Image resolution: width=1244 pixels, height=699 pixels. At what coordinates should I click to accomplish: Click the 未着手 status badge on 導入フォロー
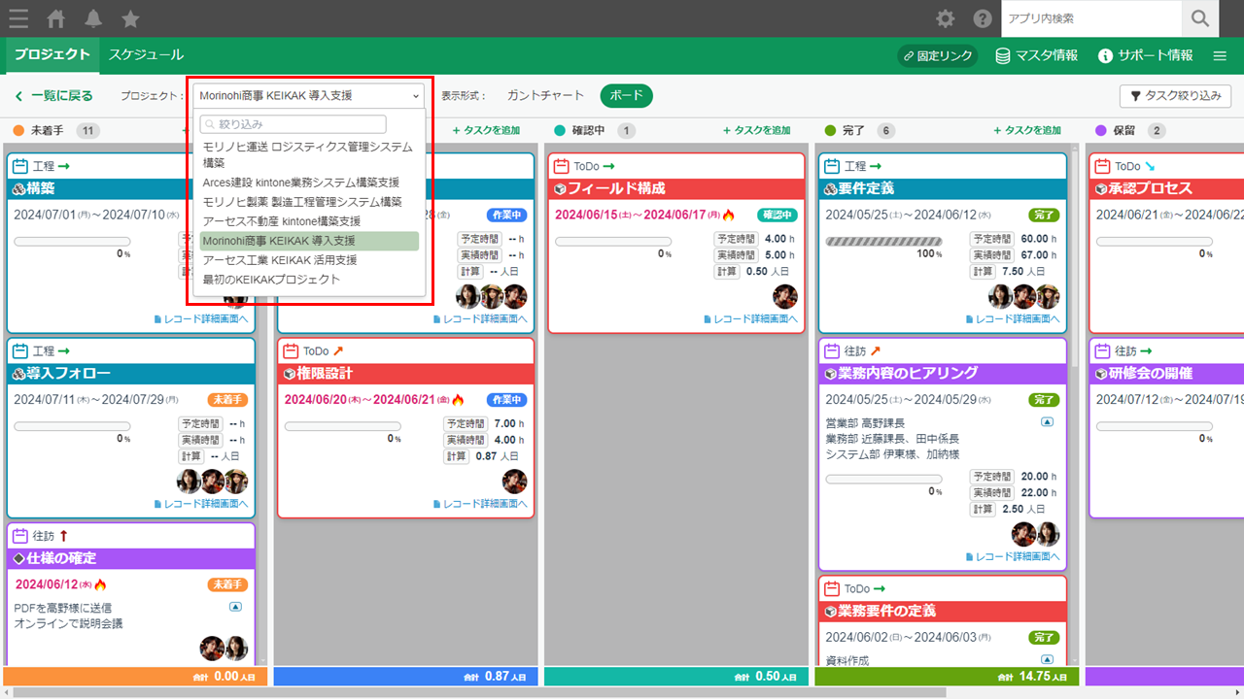227,400
